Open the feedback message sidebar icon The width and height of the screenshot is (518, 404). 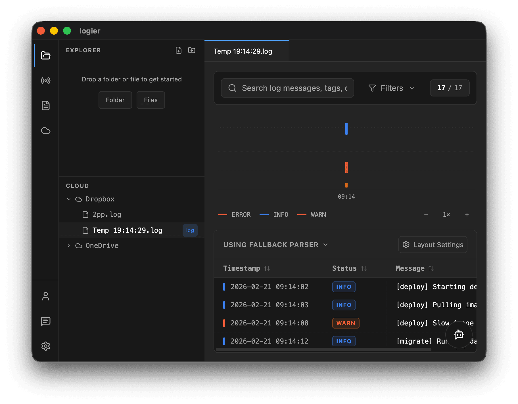coord(45,321)
